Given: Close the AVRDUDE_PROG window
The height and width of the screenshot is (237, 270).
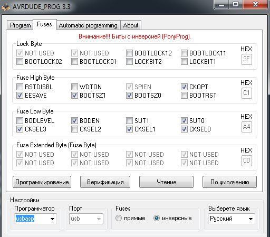Looking at the screenshot, I should (x=255, y=4).
